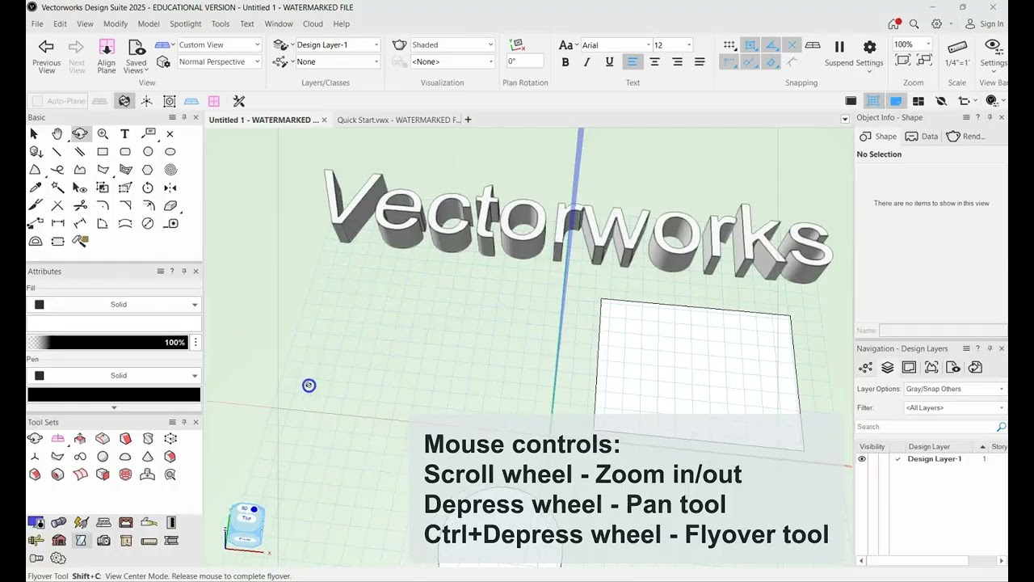Open the camera Visualization tool set
Image resolution: width=1034 pixels, height=582 pixels.
point(103,541)
